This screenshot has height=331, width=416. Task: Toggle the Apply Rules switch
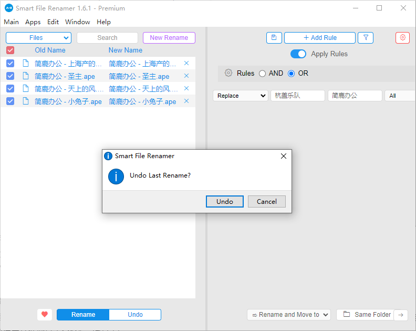tap(298, 54)
